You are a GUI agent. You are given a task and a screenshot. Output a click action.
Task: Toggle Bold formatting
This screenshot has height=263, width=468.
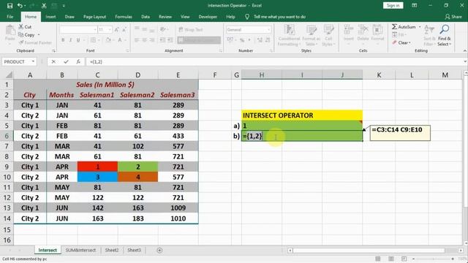click(x=63, y=40)
